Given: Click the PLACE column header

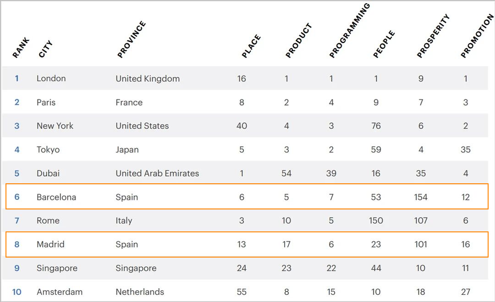Looking at the screenshot, I should (x=251, y=46).
